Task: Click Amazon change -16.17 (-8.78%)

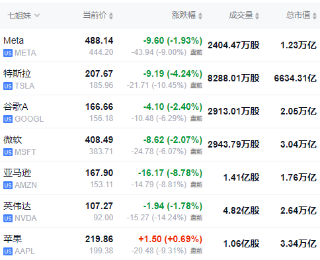Action: [x=170, y=173]
